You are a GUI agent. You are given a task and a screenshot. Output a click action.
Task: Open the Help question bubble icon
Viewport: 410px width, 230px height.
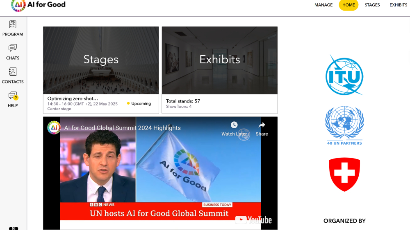(x=13, y=96)
